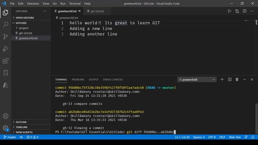The height and width of the screenshot is (145, 258).
Task: Open the View menu
Action: tap(46, 4)
